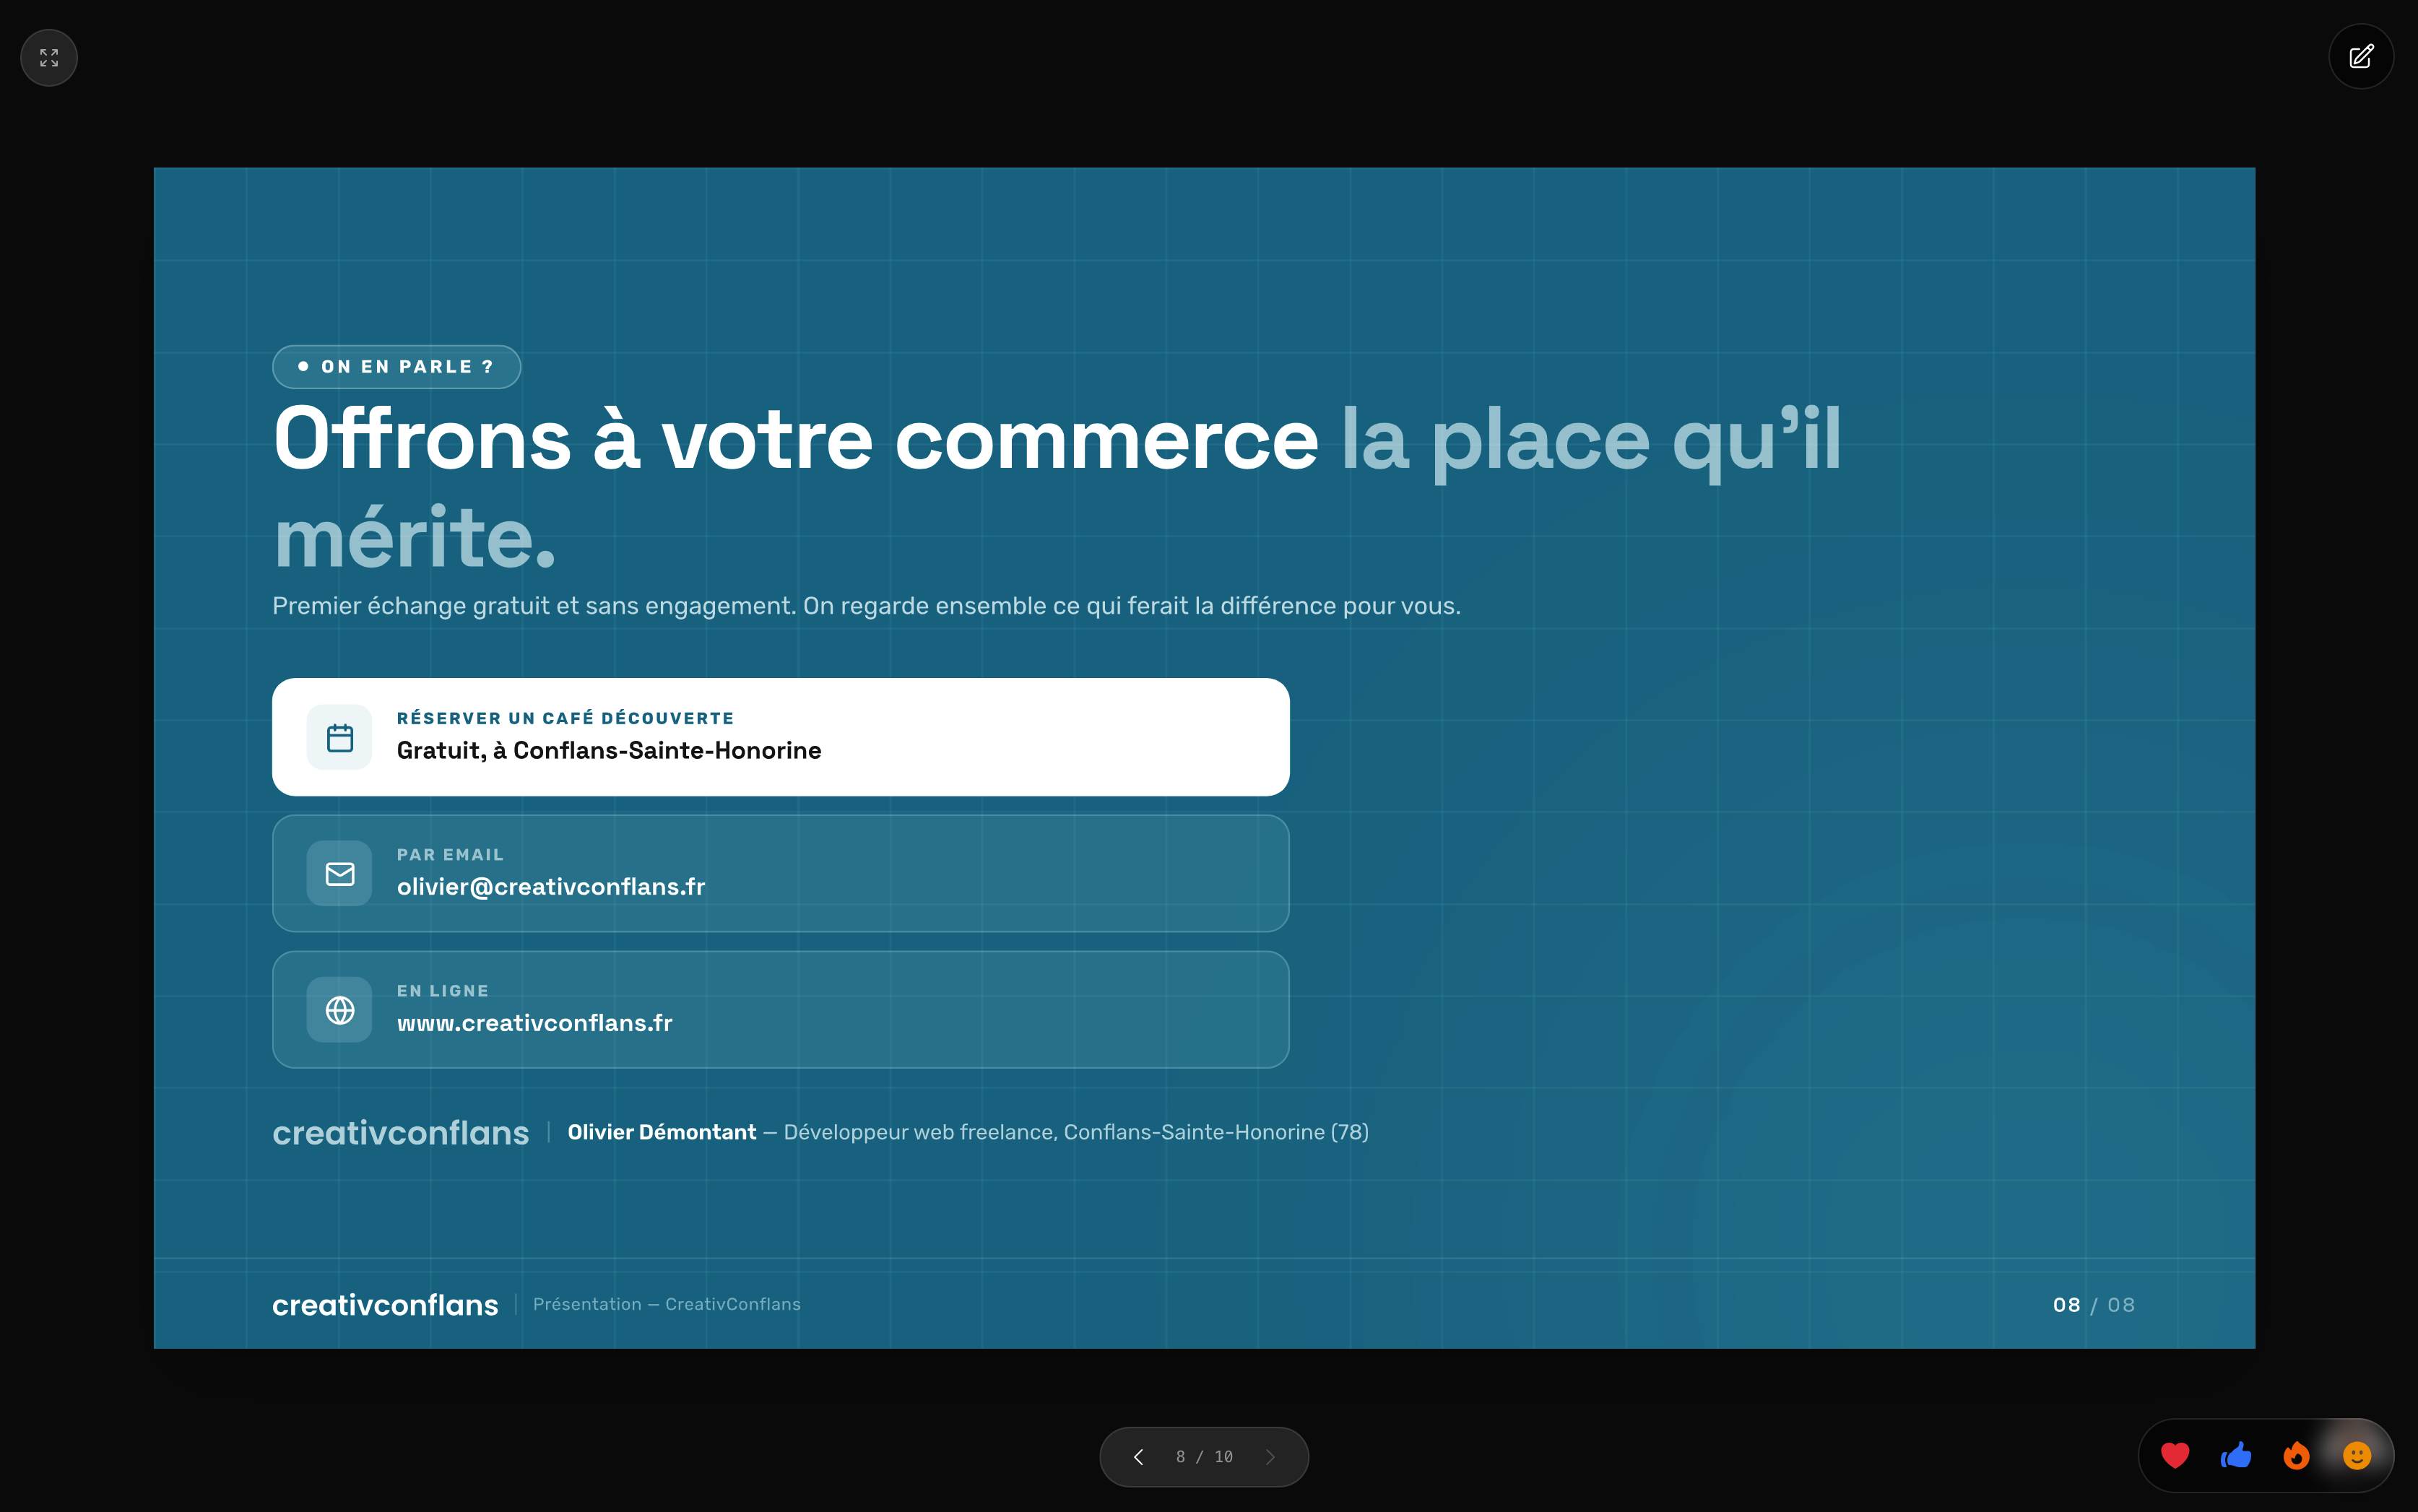Advance to next slide with right chevron
The width and height of the screenshot is (2418, 1512).
tap(1270, 1457)
